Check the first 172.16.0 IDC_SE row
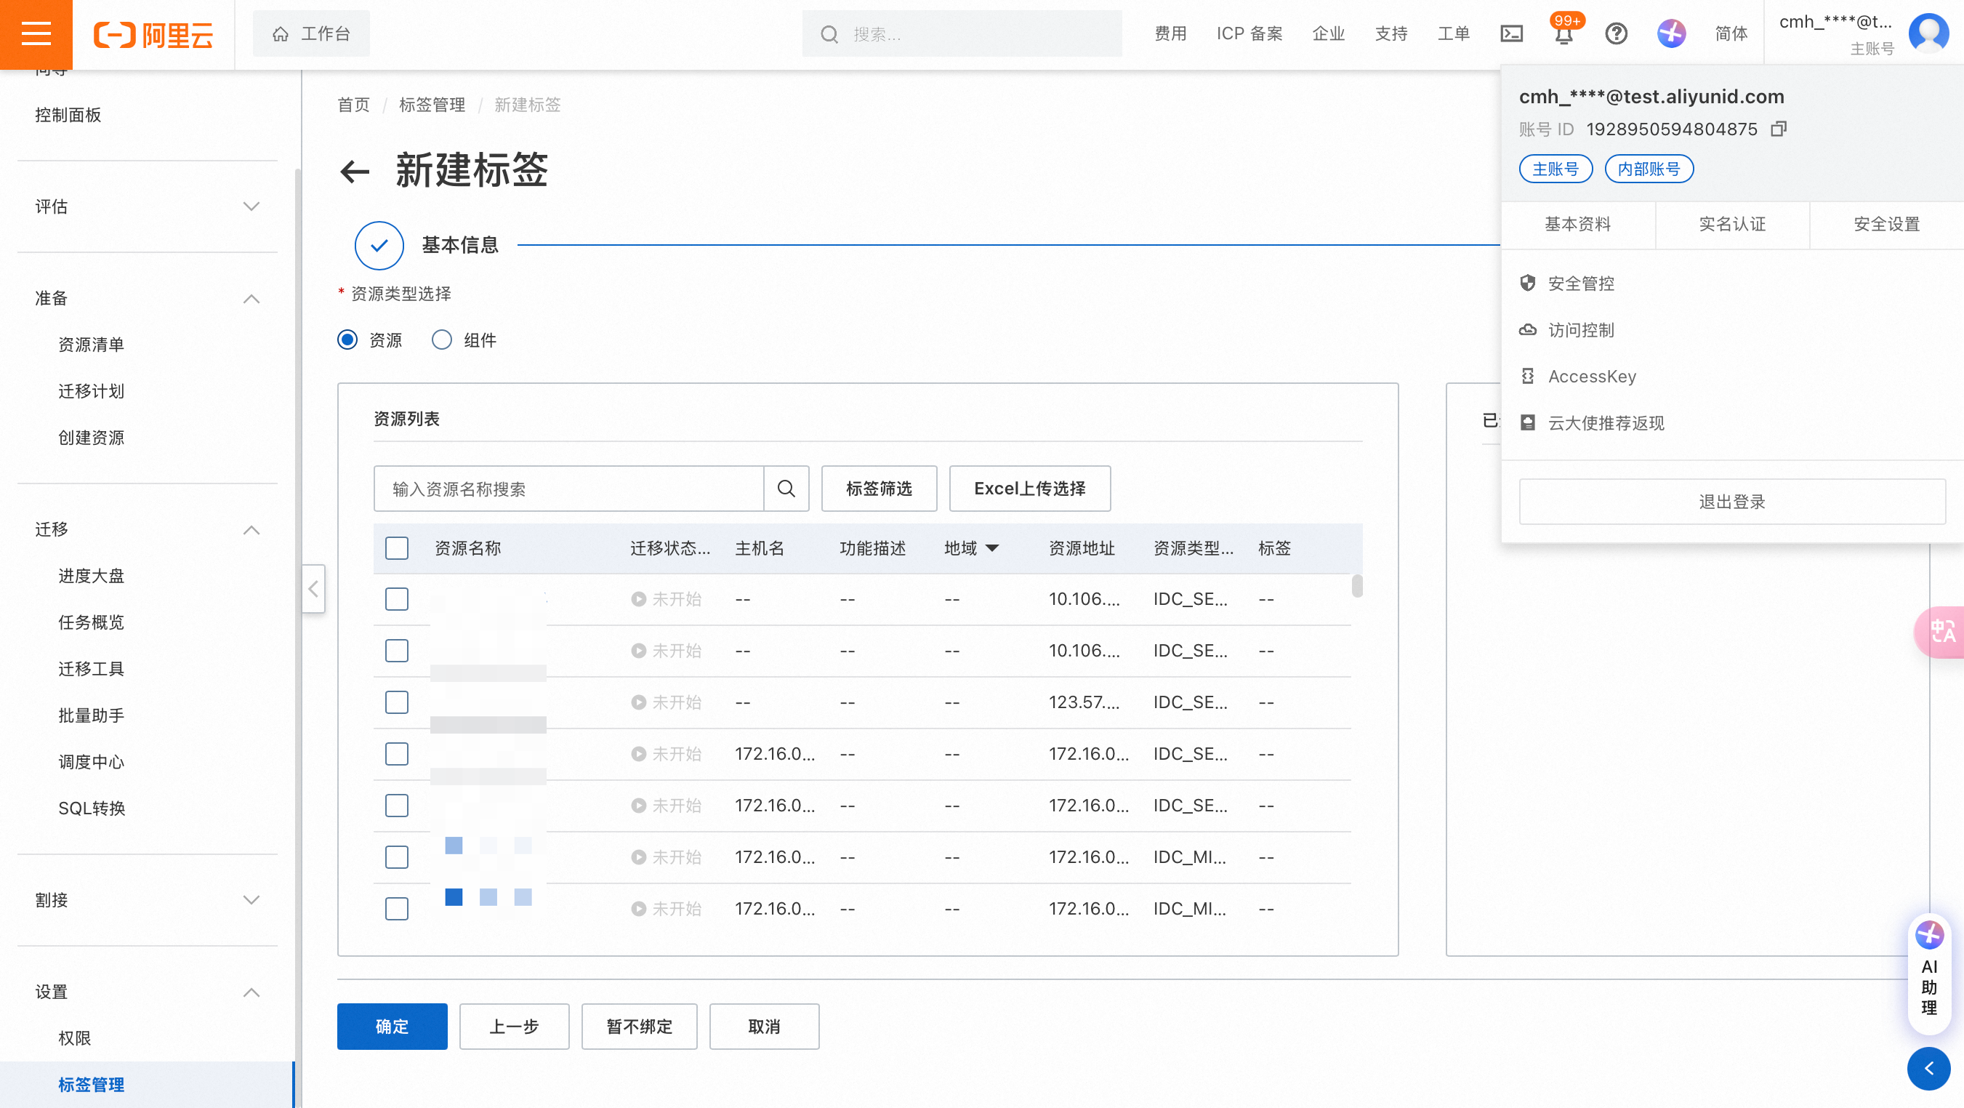Viewport: 1964px width, 1108px height. point(396,754)
